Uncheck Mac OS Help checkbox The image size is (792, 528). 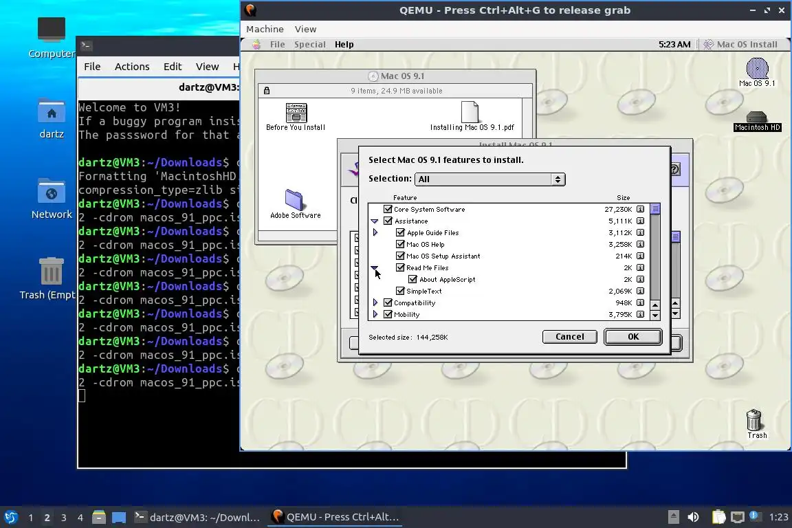[x=400, y=243]
